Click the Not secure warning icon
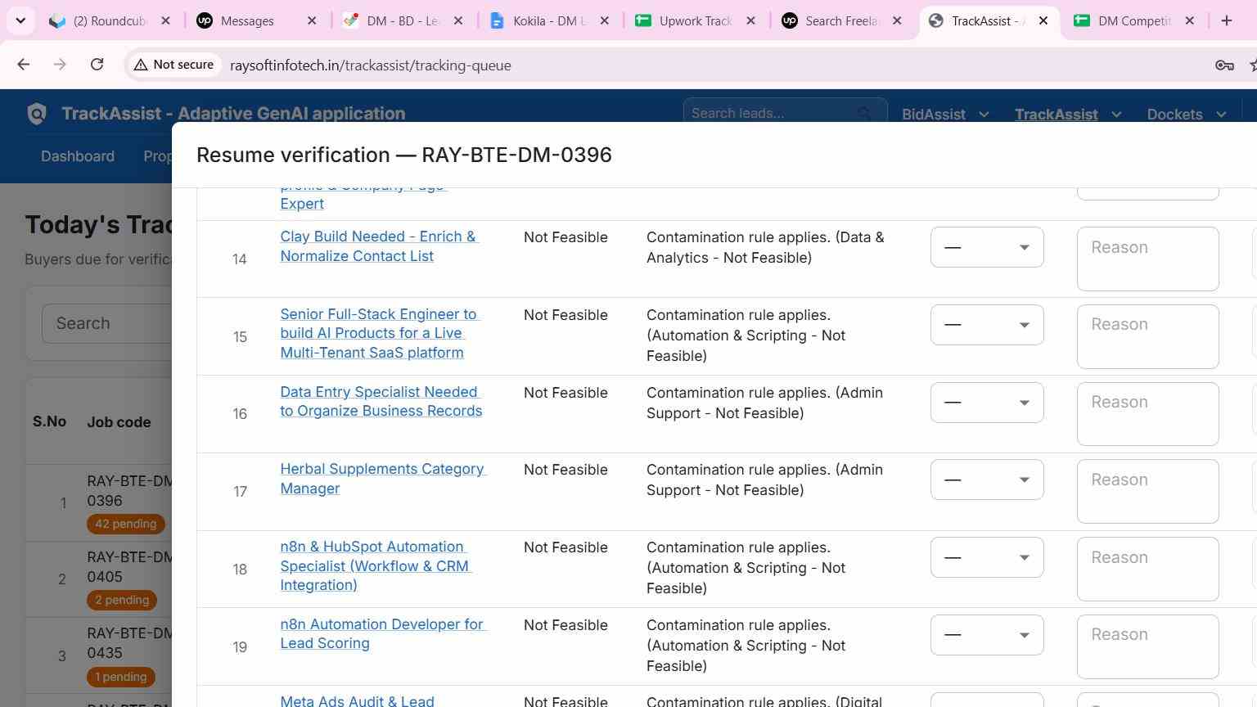This screenshot has height=707, width=1257. click(x=141, y=65)
